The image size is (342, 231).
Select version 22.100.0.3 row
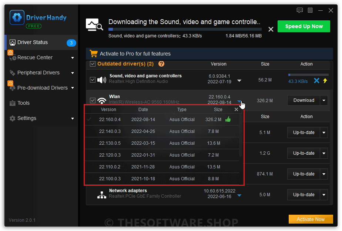pos(162,179)
